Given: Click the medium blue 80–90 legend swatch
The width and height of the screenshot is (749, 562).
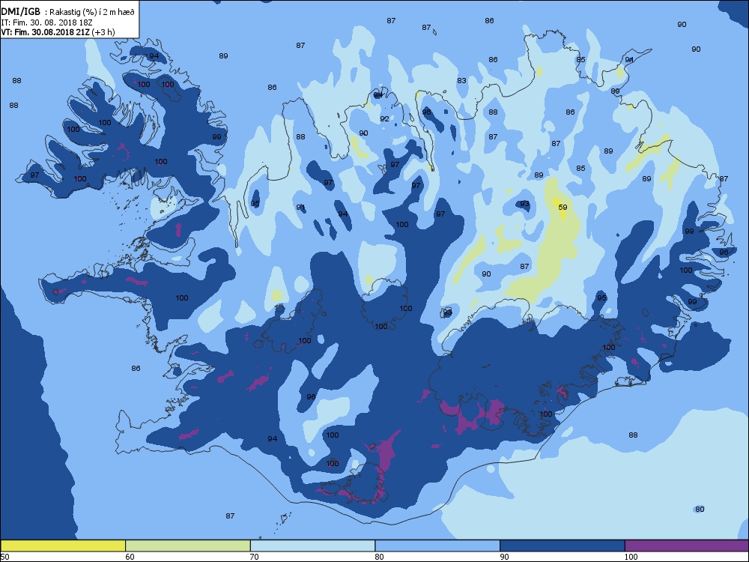Looking at the screenshot, I should [x=437, y=546].
